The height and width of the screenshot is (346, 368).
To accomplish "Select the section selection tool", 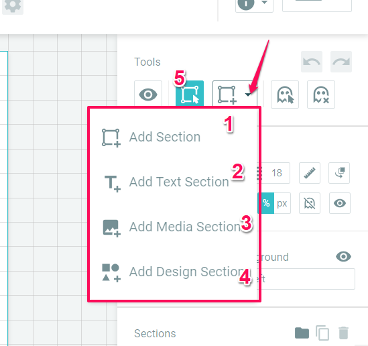I will click(190, 95).
